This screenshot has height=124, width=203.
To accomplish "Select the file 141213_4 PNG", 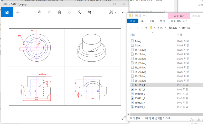I will click(140, 85).
